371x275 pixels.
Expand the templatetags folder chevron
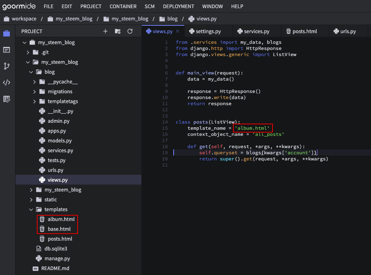click(35, 101)
